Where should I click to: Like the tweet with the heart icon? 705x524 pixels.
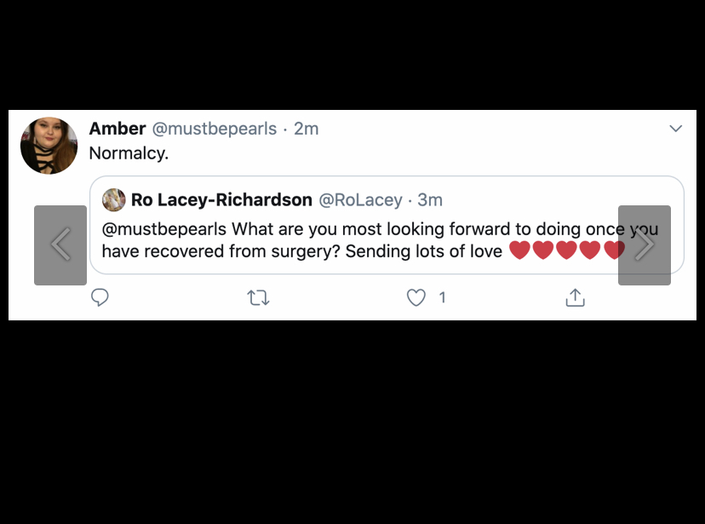[416, 297]
